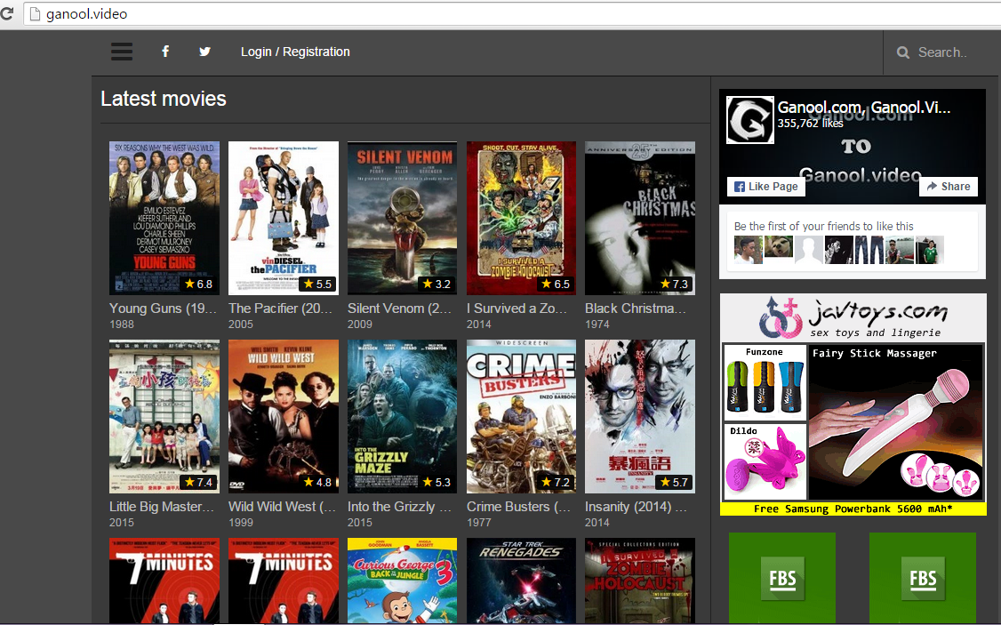
Task: Click the 6.8 rating badge
Action: point(198,284)
